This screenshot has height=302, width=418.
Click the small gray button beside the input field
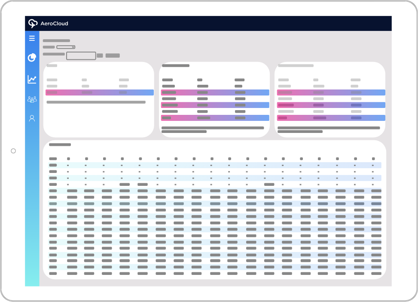[100, 55]
